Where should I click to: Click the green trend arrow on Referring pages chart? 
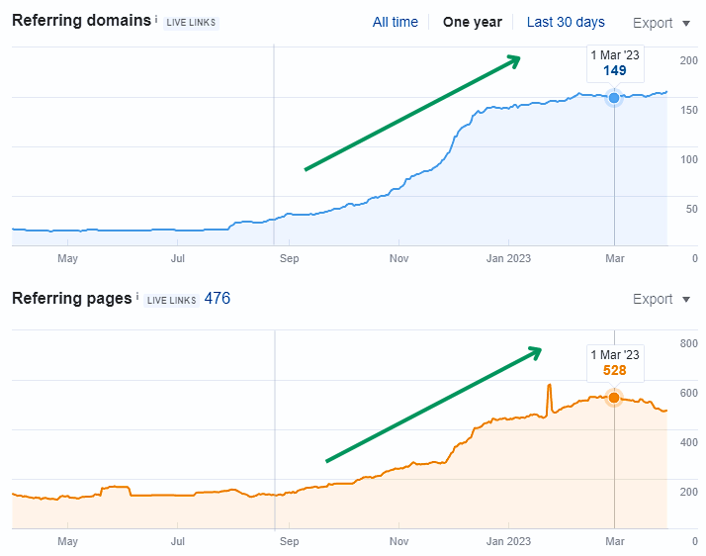[433, 404]
